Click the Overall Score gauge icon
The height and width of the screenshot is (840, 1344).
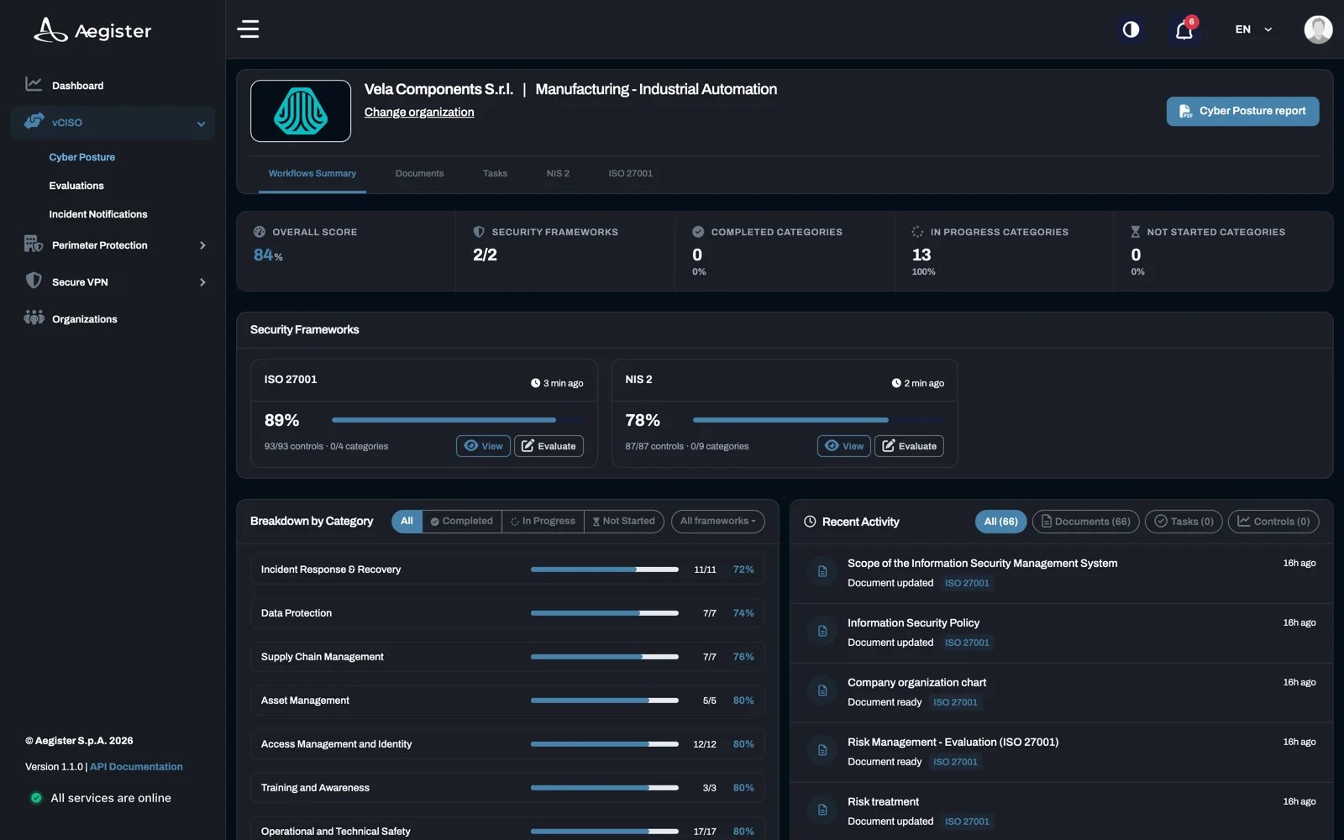point(260,232)
